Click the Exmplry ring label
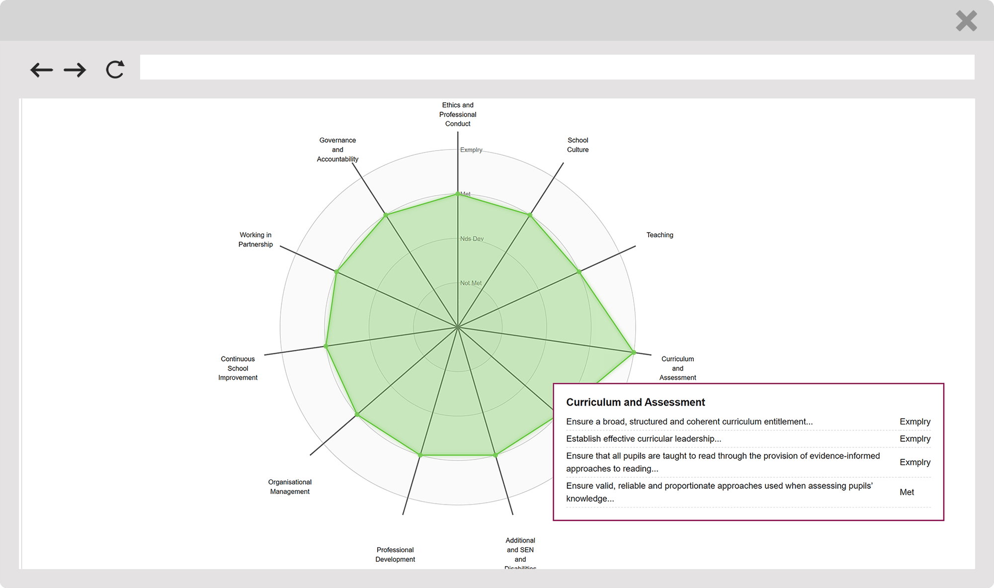This screenshot has height=588, width=994. [x=471, y=150]
